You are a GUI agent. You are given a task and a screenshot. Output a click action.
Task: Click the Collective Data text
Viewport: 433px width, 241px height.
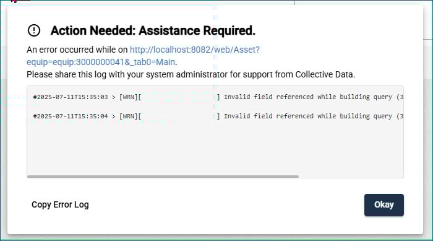coord(325,74)
